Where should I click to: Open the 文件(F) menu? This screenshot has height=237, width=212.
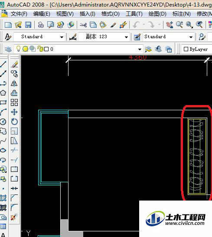pos(19,14)
